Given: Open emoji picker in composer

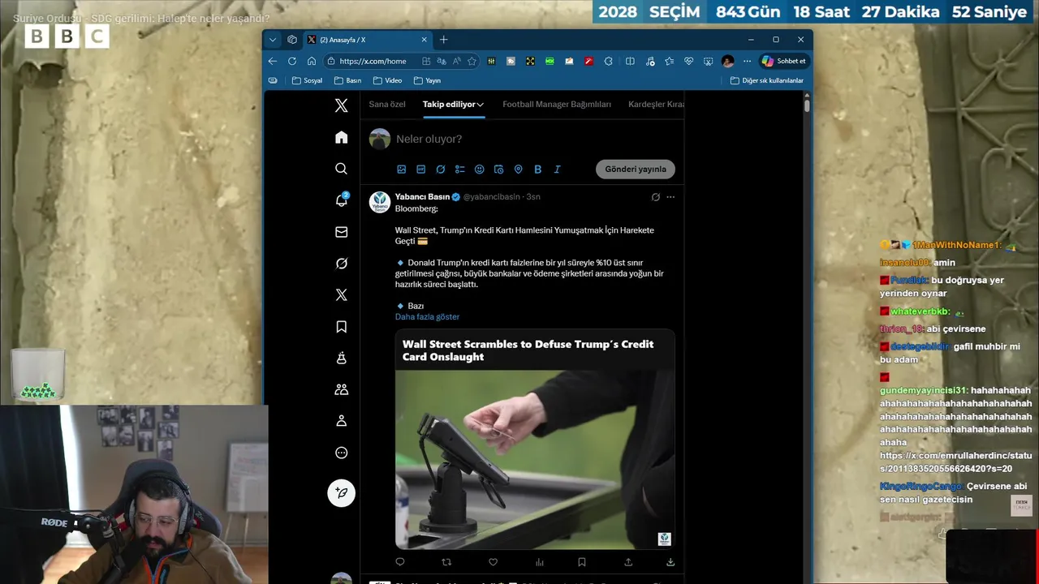Looking at the screenshot, I should click(x=479, y=170).
